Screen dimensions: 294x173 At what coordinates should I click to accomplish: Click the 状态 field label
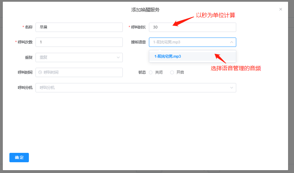pyautogui.click(x=142, y=72)
